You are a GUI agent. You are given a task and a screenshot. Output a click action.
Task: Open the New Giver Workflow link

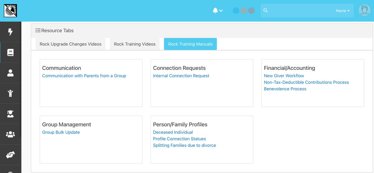click(284, 76)
